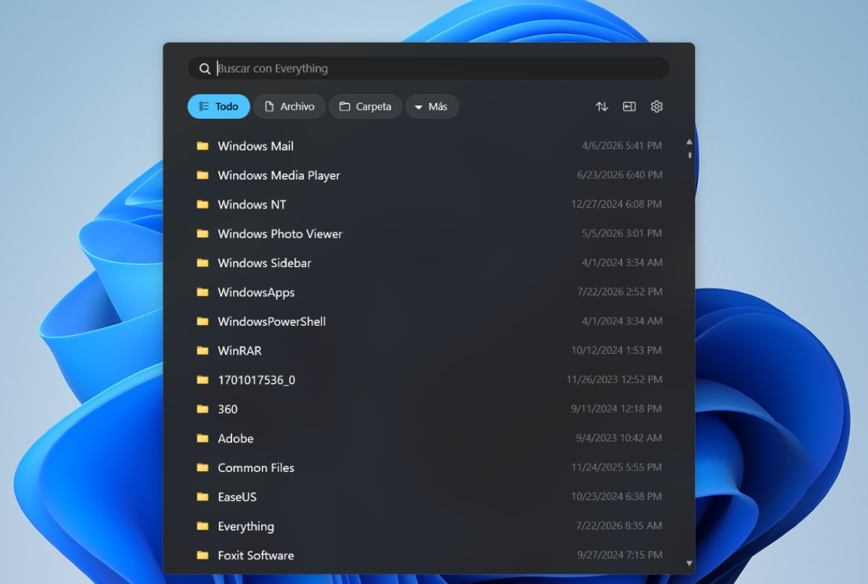Select the WindowsPowerShell result name
Screen dimensions: 868x584
271,321
